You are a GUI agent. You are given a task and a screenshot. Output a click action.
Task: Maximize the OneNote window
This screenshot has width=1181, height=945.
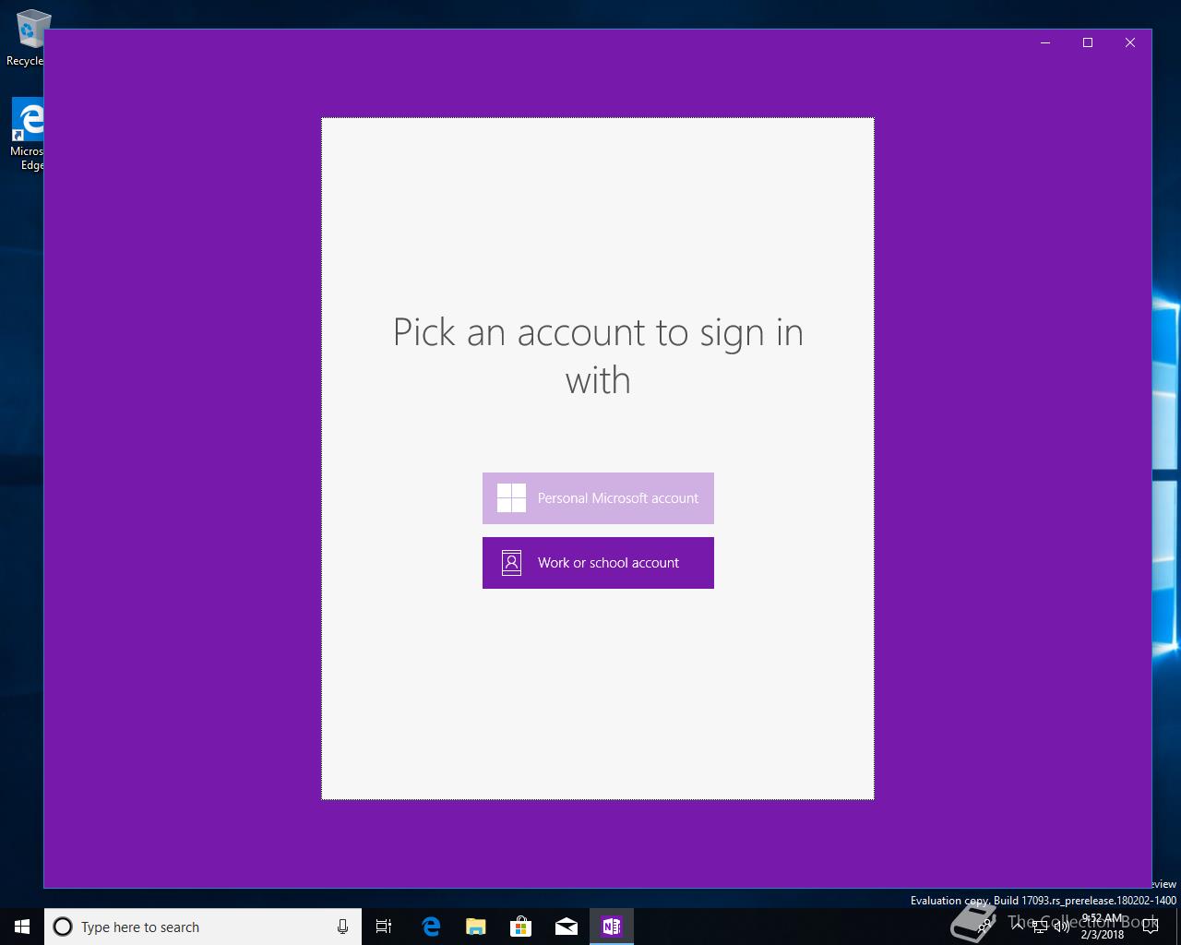[1088, 42]
